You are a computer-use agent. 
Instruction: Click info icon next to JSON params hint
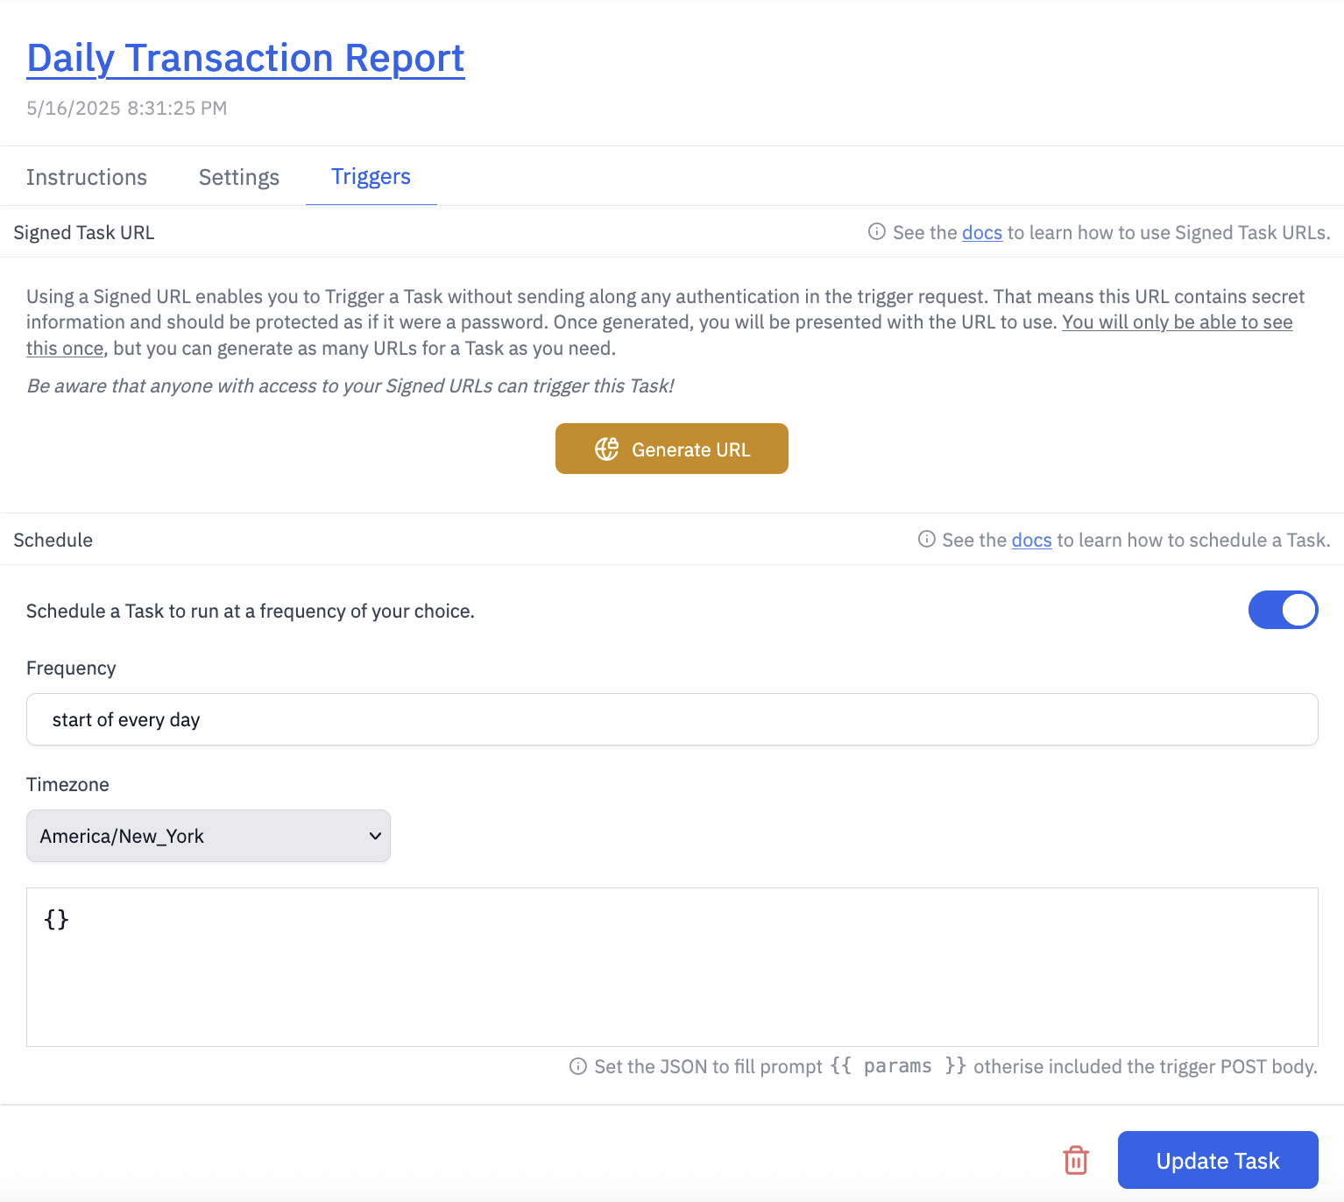pos(578,1066)
